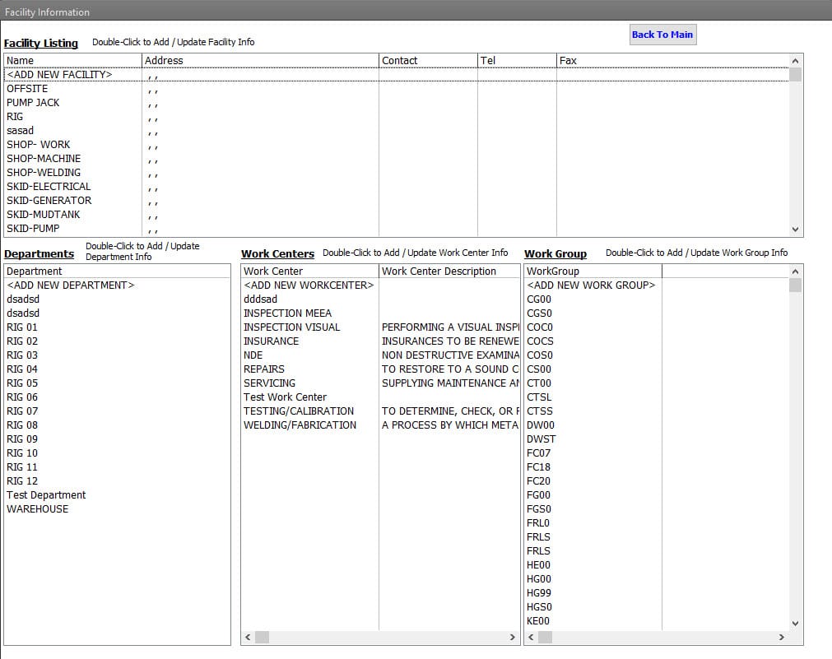Screen dimensions: 832x659
Task: Pick the HG99 work group
Action: (657, 593)
